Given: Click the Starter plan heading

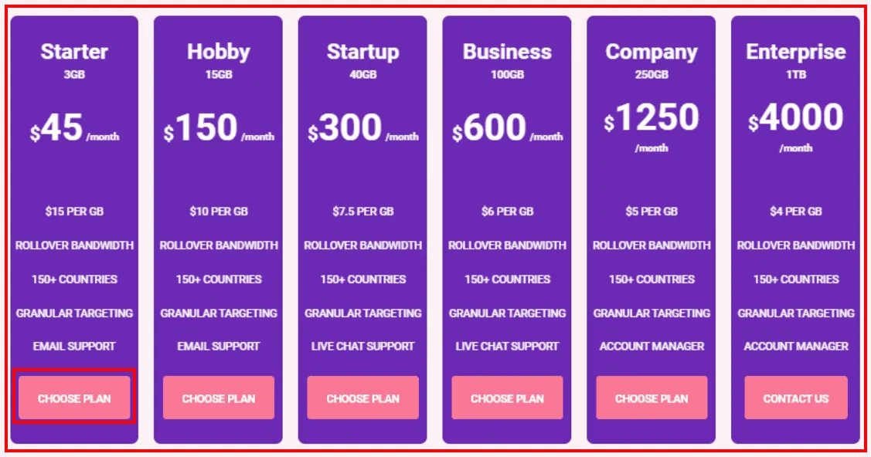Looking at the screenshot, I should [x=74, y=52].
